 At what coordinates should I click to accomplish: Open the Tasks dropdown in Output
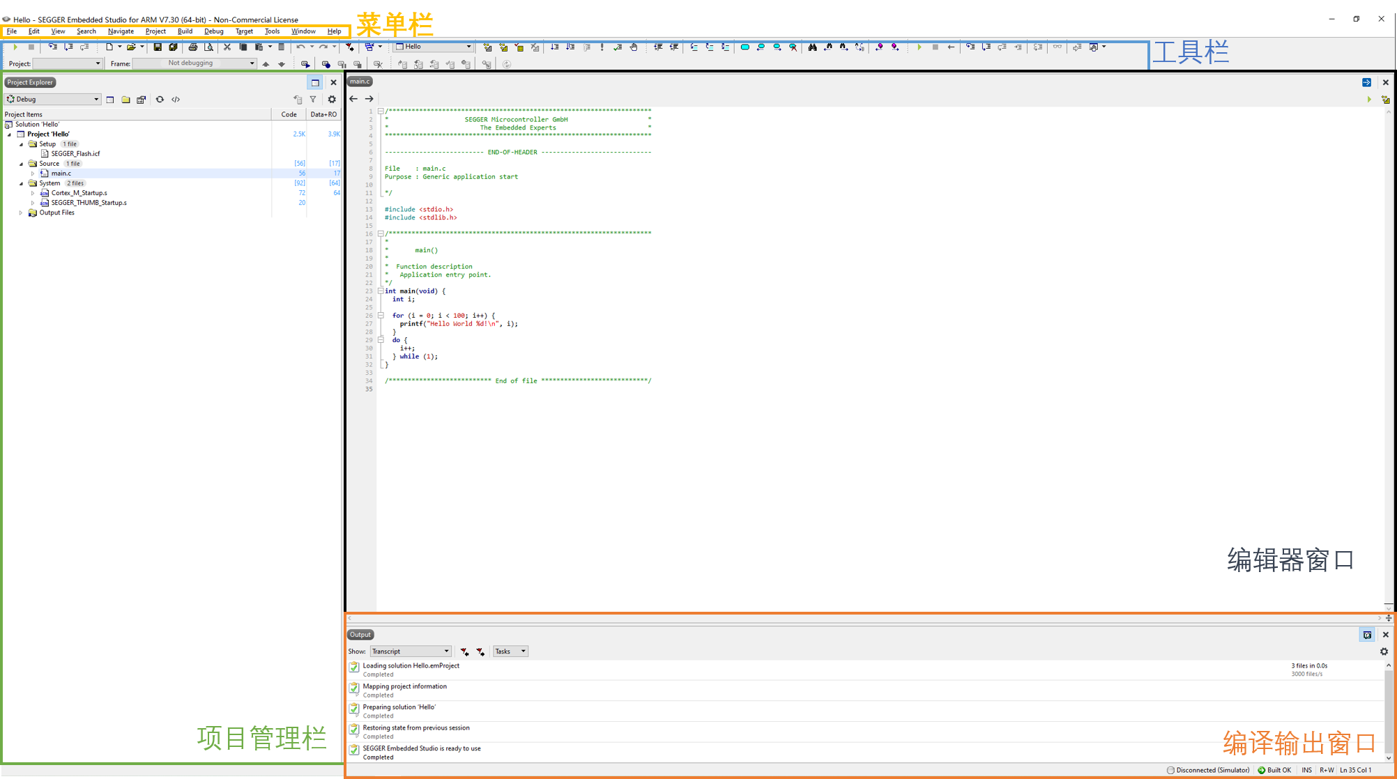510,651
